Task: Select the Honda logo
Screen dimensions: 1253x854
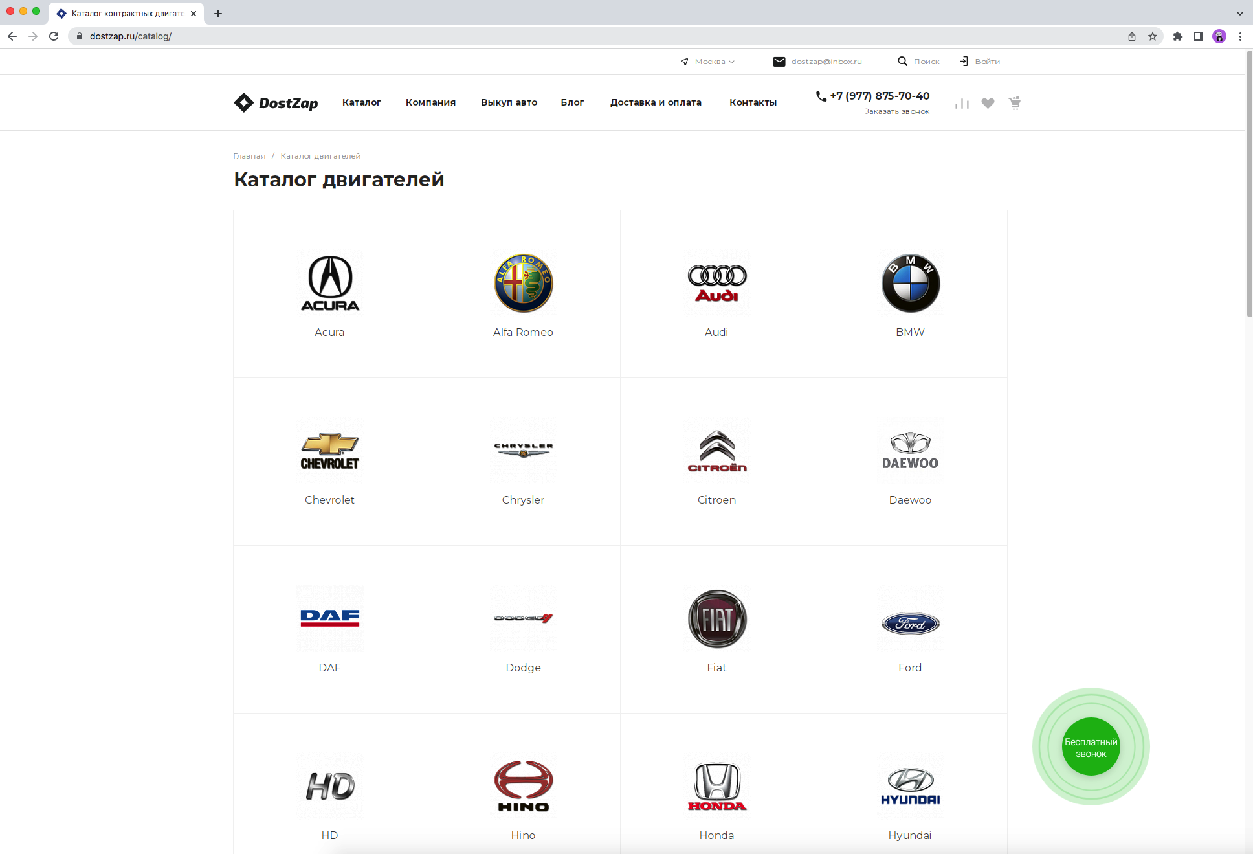Action: pos(716,786)
